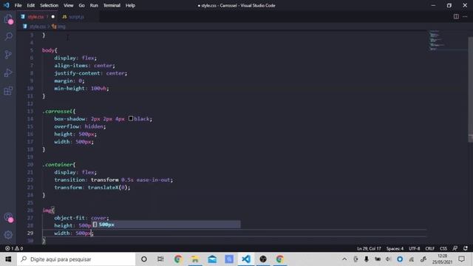Click the VS Code logo icon

pos(7,5)
